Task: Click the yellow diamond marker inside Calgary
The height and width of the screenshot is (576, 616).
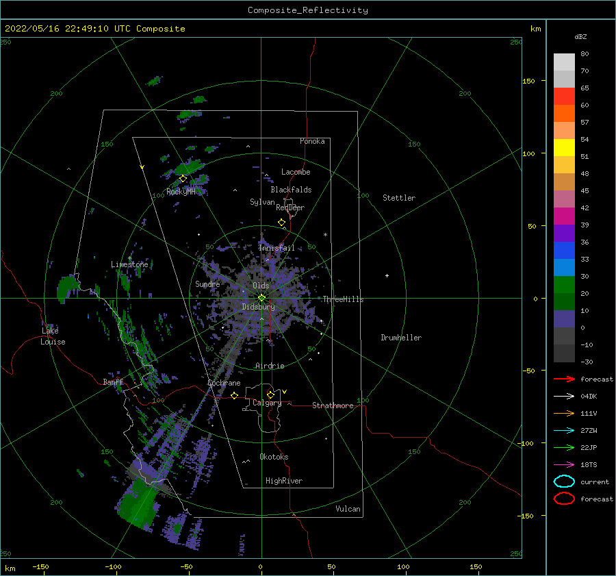Action: coord(270,395)
